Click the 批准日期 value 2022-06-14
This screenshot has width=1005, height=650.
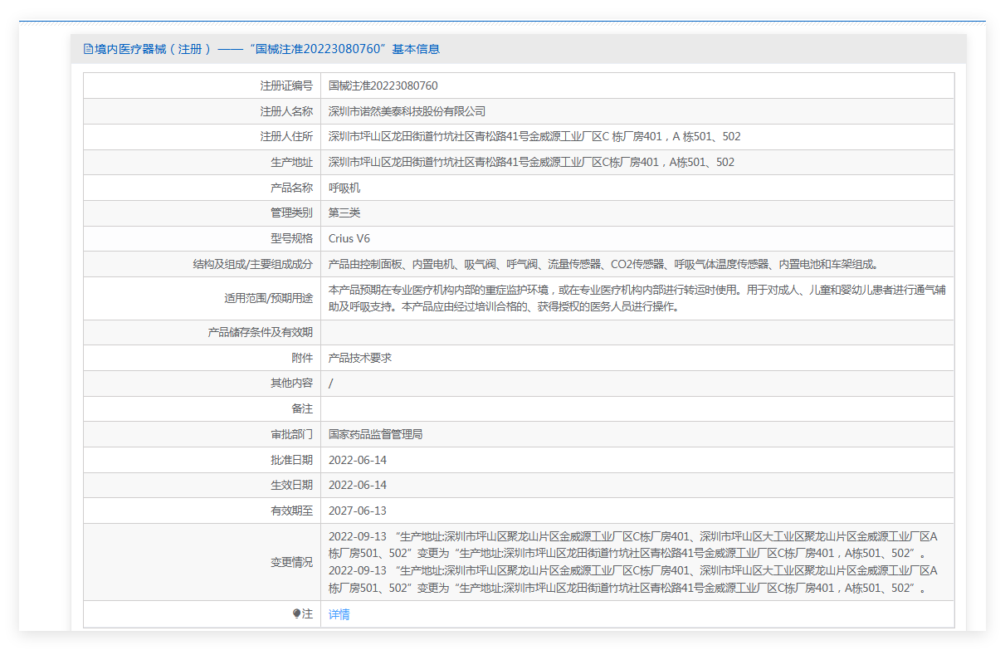[x=358, y=460]
